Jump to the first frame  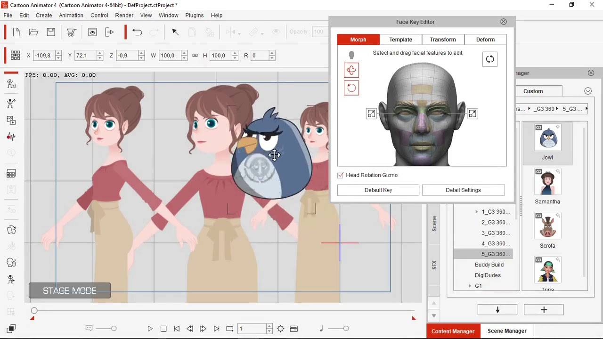[x=177, y=329]
